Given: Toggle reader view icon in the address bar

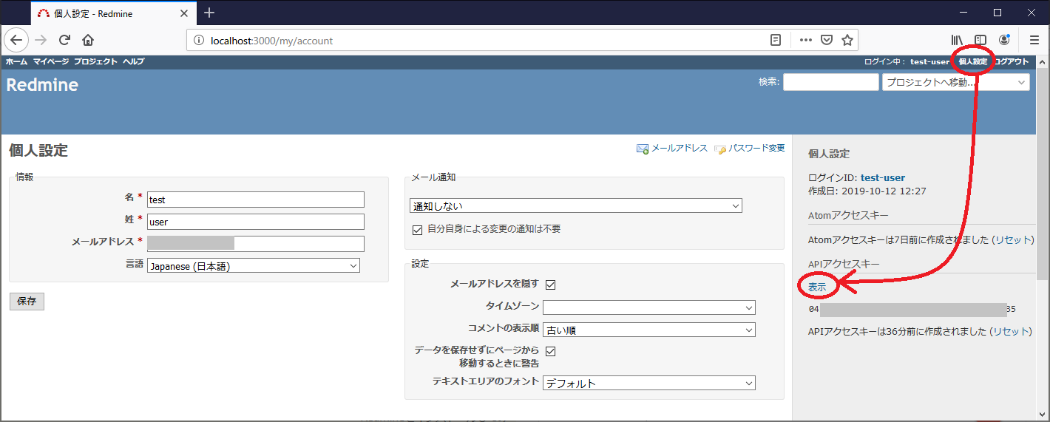Looking at the screenshot, I should [x=776, y=41].
